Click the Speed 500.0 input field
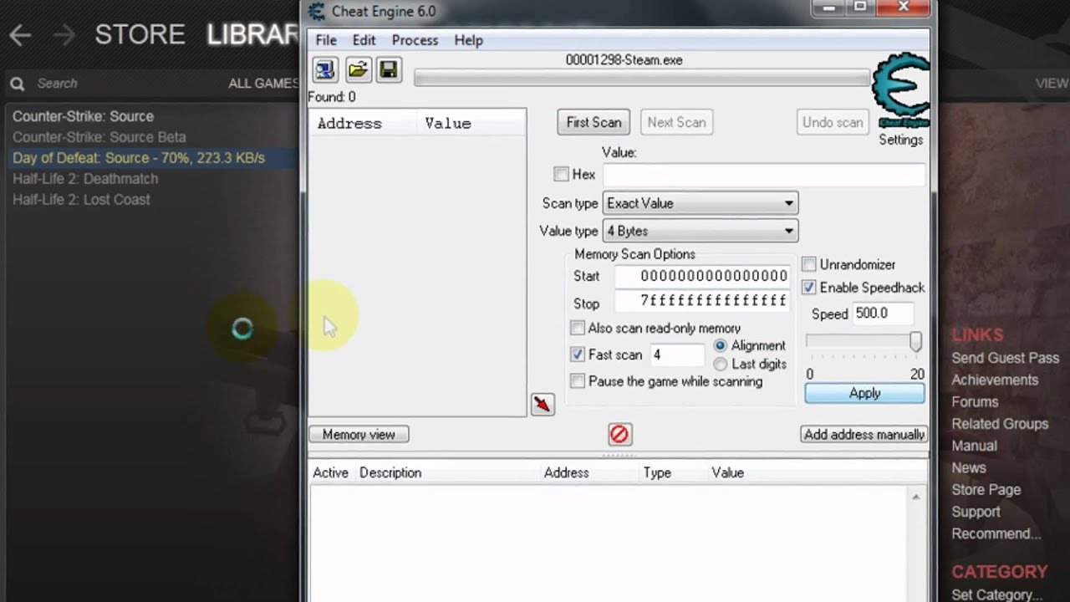 click(x=882, y=314)
